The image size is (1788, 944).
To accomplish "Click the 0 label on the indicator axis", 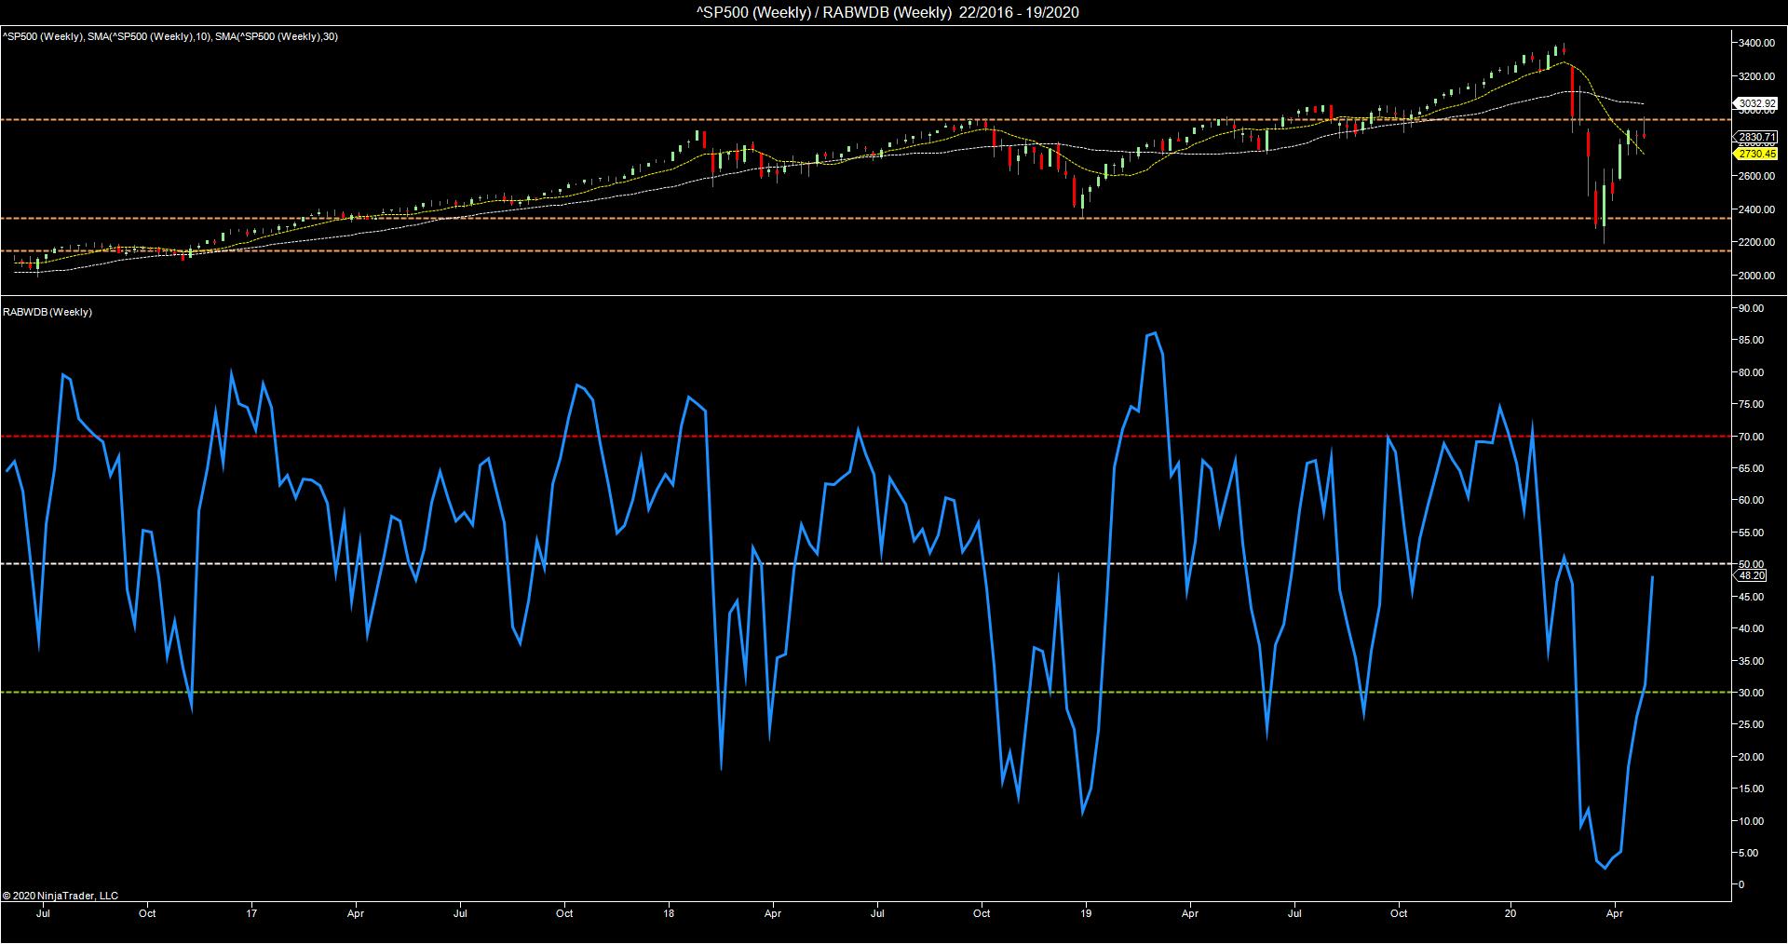I will (x=1741, y=884).
